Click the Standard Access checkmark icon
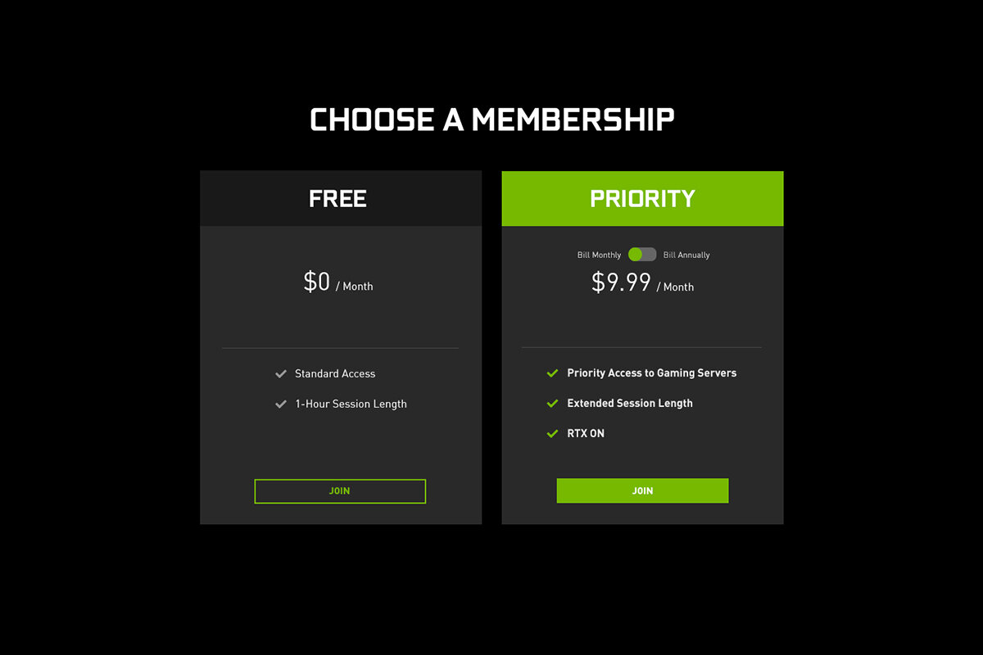983x655 pixels. tap(281, 374)
